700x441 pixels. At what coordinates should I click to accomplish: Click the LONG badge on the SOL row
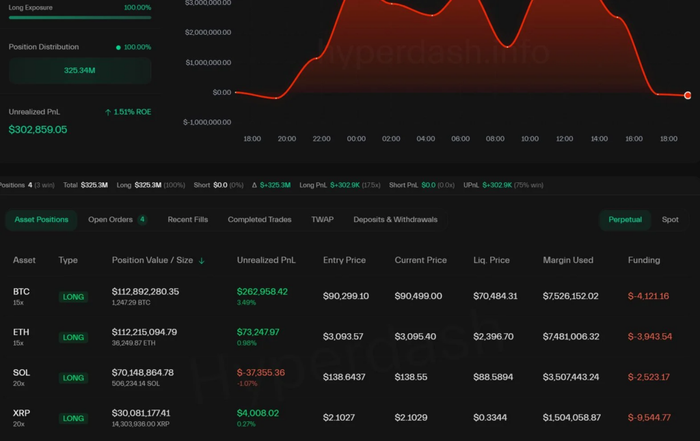point(73,378)
